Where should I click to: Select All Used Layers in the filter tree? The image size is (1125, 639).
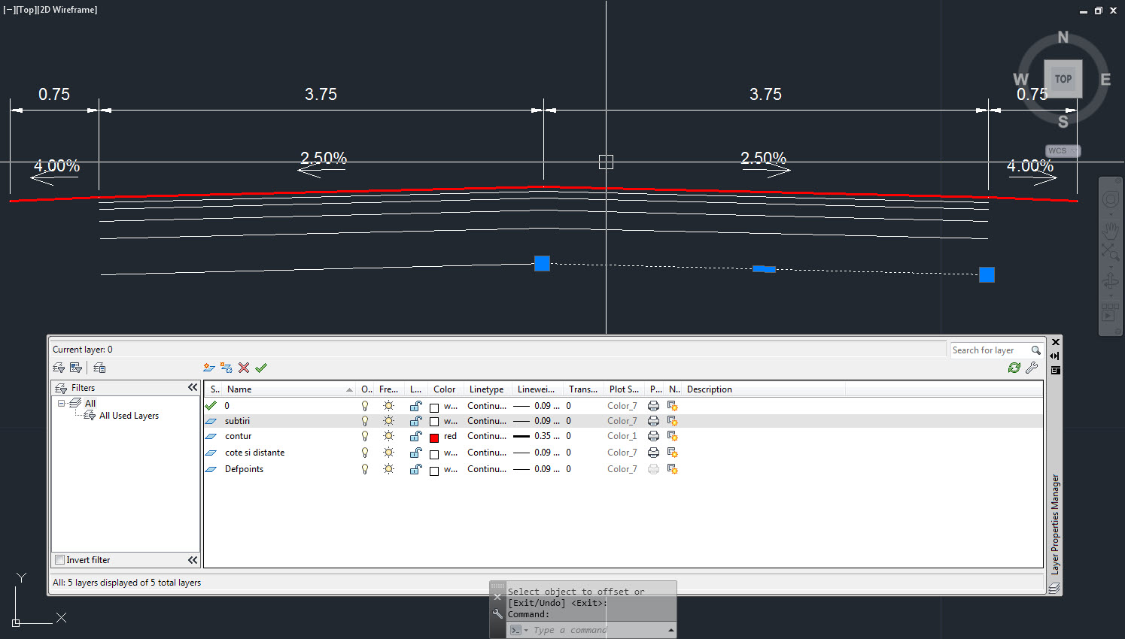point(128,415)
